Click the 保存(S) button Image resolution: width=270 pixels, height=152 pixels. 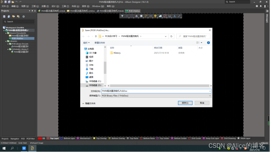click(x=185, y=103)
